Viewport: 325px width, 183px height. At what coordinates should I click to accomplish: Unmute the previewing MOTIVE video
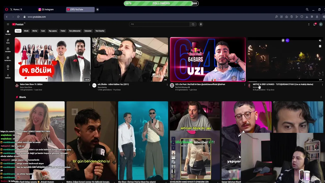point(320,41)
